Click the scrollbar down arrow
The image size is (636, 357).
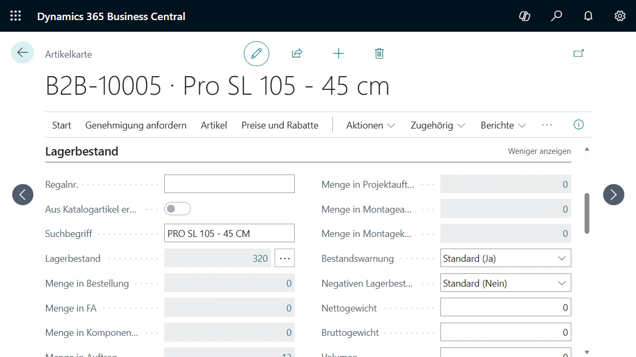click(x=587, y=352)
